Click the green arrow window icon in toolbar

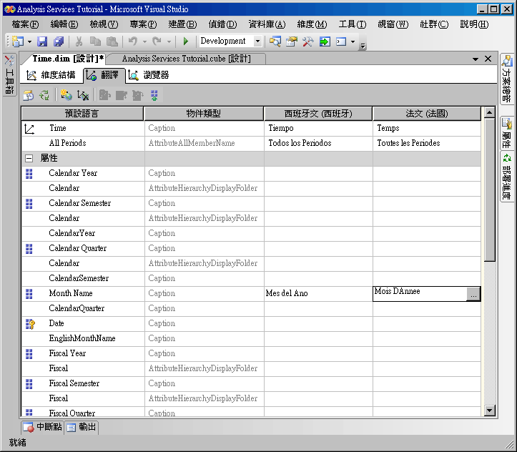click(x=325, y=41)
